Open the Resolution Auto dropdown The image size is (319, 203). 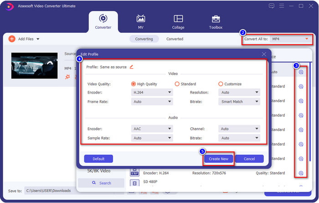[239, 93]
